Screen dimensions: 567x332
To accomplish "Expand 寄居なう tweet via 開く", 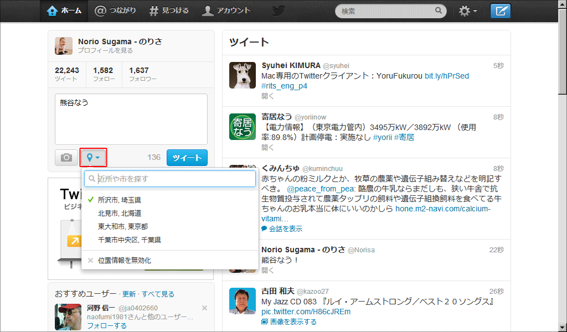I will 267,147.
